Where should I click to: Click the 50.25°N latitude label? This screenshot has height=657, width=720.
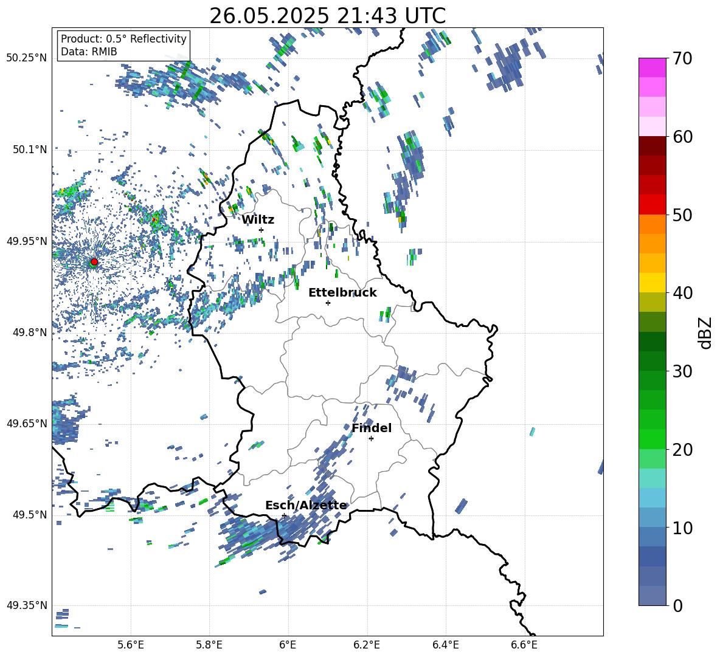27,58
